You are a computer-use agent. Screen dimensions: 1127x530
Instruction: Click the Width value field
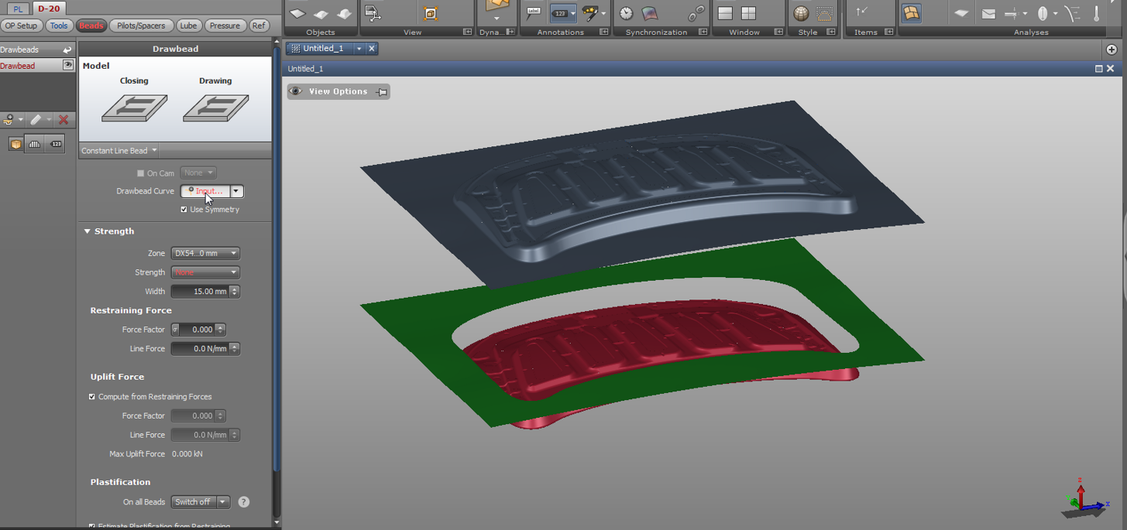[200, 292]
